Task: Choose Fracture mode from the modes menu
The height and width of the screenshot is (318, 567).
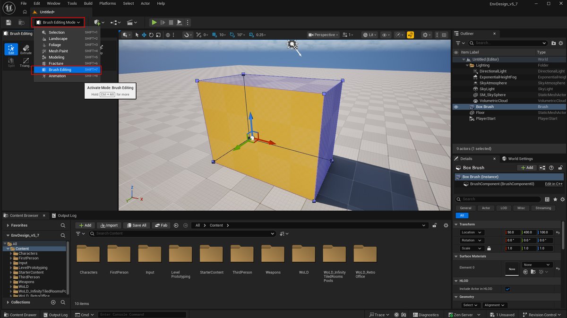Action: 68,63
